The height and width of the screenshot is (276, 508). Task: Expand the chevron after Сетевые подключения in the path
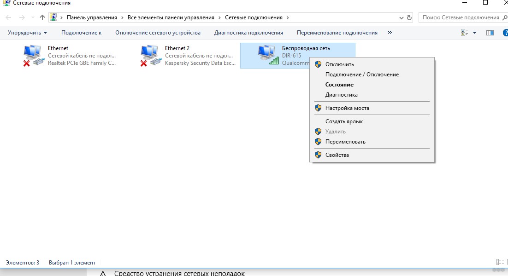tap(288, 17)
